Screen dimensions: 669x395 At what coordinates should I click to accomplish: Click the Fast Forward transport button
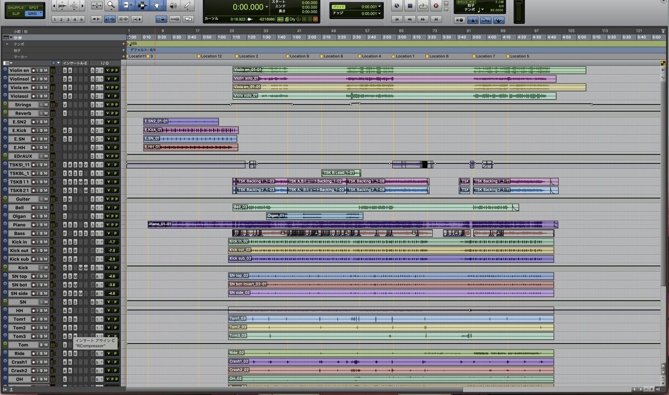pyautogui.click(x=423, y=19)
